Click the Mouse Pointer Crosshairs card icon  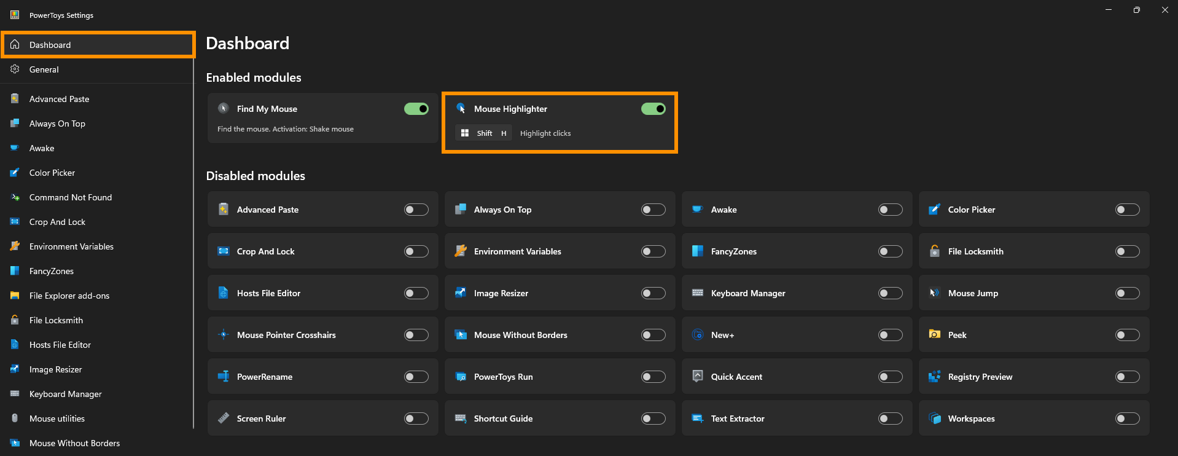[224, 334]
